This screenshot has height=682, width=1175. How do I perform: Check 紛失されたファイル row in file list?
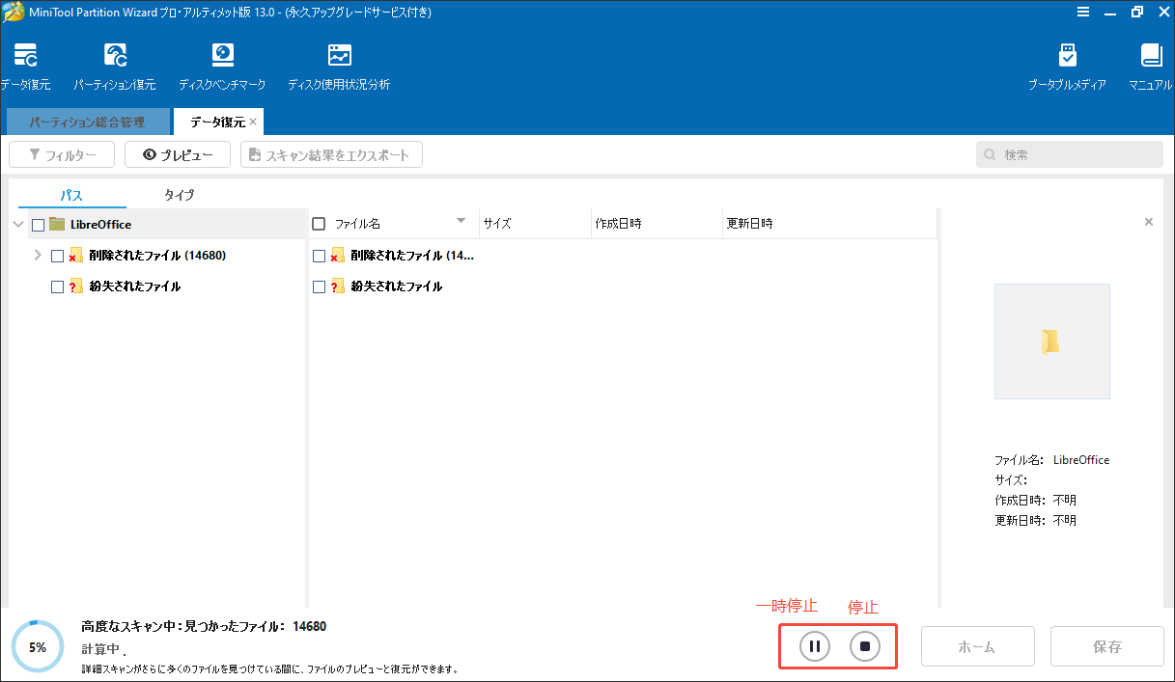(319, 287)
